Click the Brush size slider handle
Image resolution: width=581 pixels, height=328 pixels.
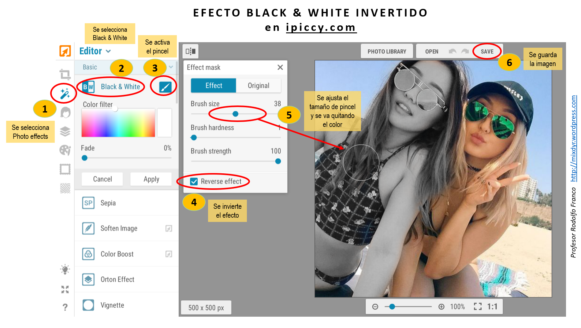pos(235,114)
